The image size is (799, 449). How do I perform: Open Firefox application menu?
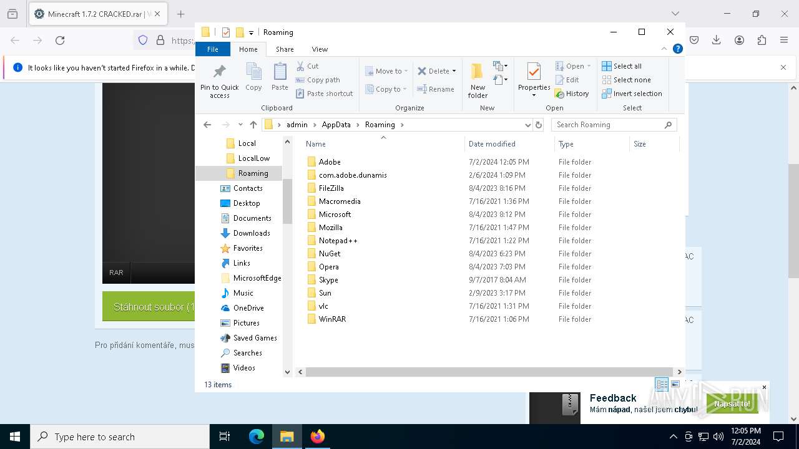click(x=784, y=40)
